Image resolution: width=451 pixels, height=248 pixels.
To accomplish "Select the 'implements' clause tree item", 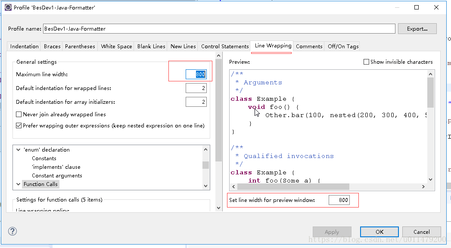I will (x=56, y=167).
